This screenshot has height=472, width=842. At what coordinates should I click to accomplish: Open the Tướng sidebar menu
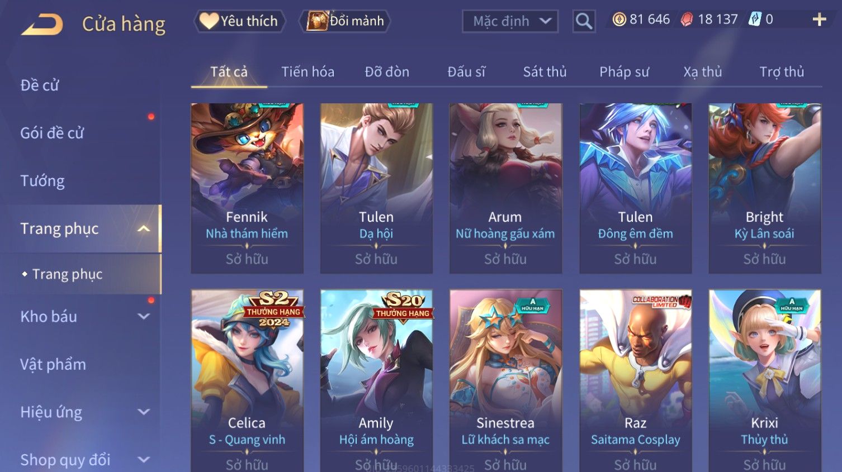[x=42, y=181]
